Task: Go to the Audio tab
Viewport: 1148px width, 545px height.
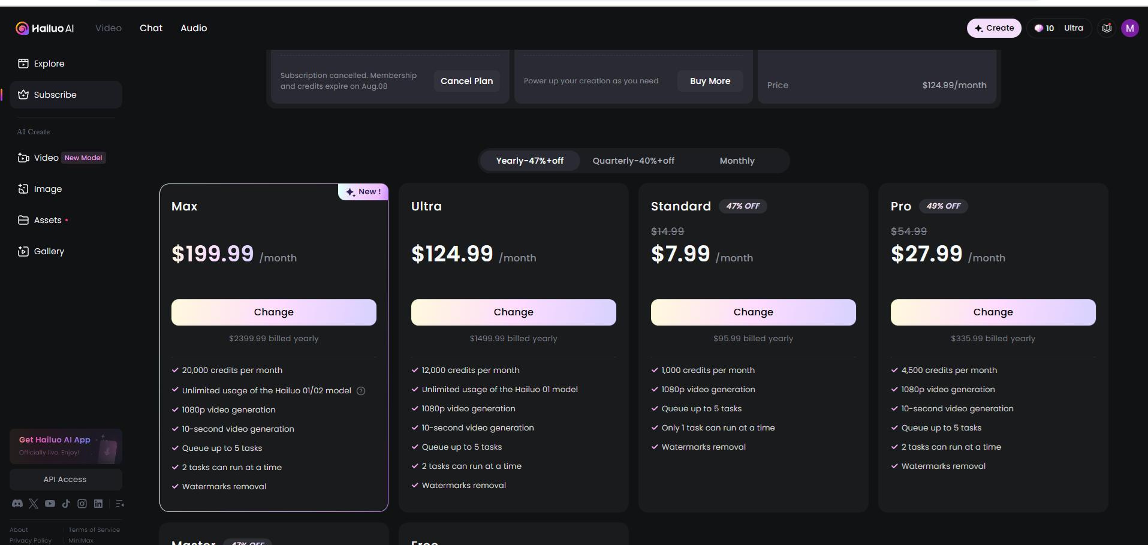Action: coord(194,28)
